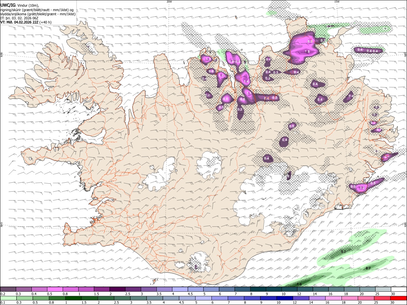
Task: Click the '0.9' precipitation value beside 1.8
Action: [x=310, y=42]
